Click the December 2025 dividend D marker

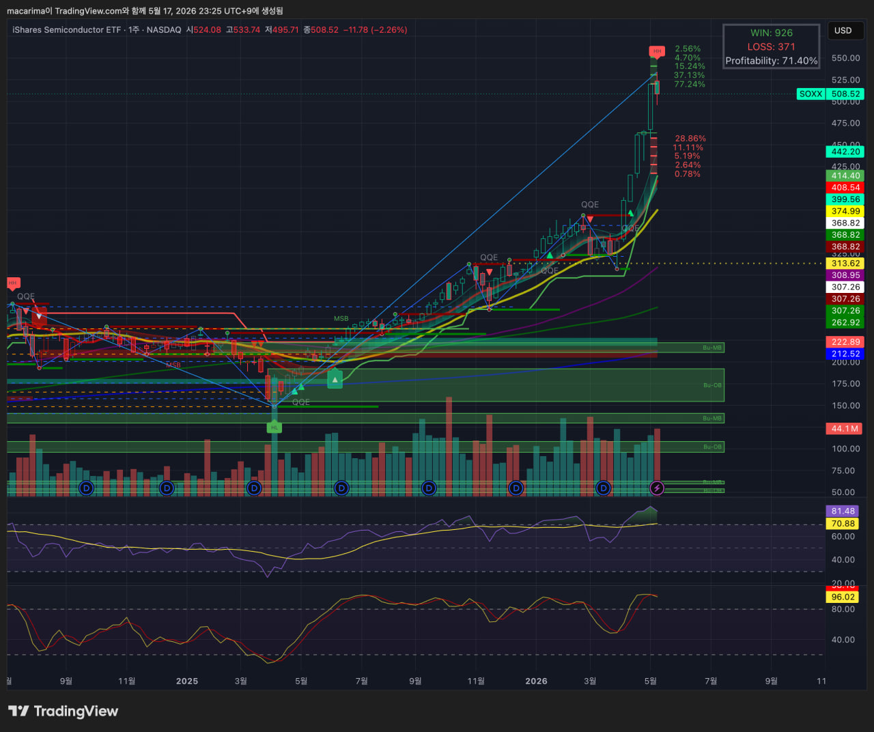point(516,488)
